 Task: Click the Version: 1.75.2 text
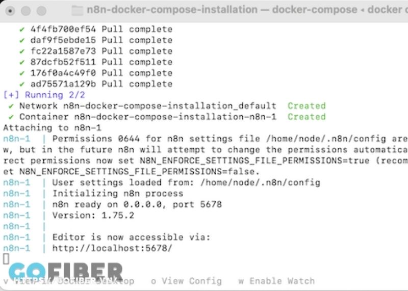pos(93,216)
